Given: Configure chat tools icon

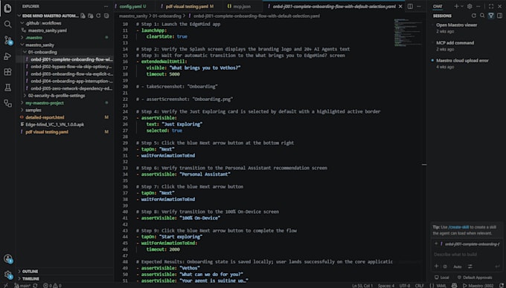Looking at the screenshot, I should pos(470,266).
